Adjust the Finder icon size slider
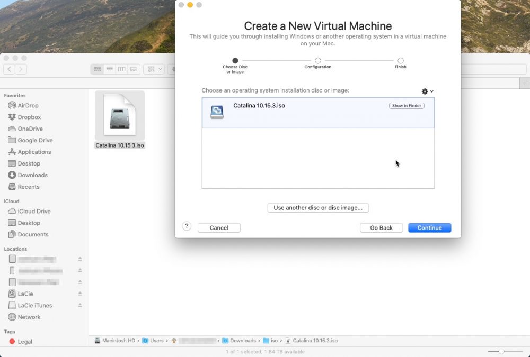Screen dimensions: 530x357 [x=501, y=351]
